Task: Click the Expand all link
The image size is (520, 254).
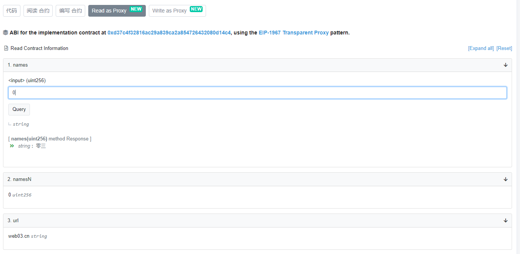Action: 481,48
